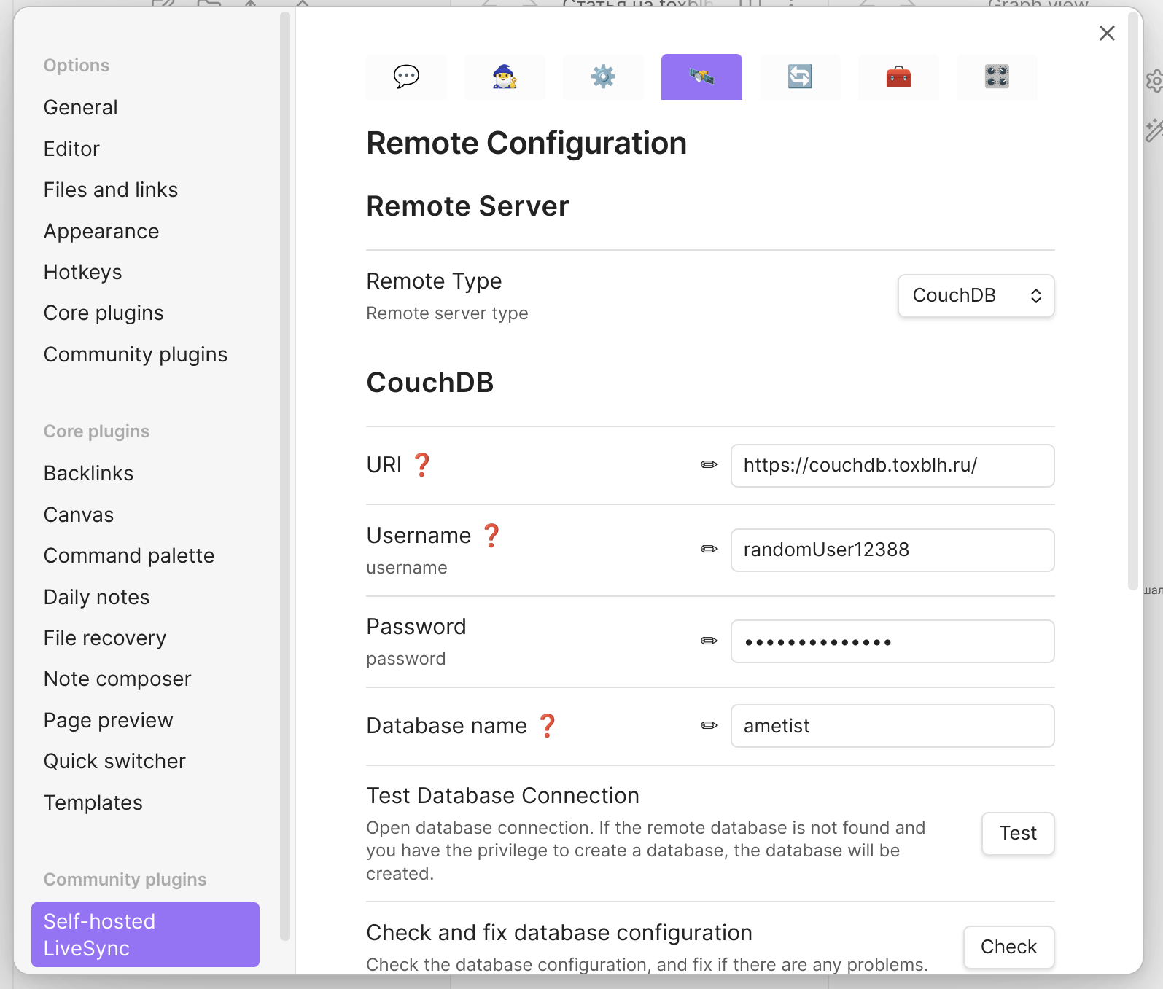Click the pencil icon beside the URI field
This screenshot has width=1163, height=989.
(x=709, y=465)
